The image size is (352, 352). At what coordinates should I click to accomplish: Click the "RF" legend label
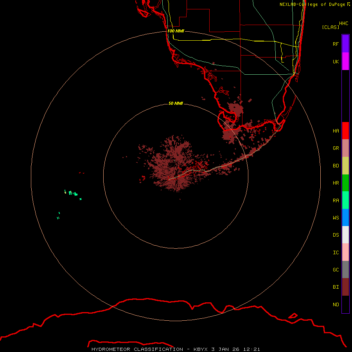(x=336, y=44)
